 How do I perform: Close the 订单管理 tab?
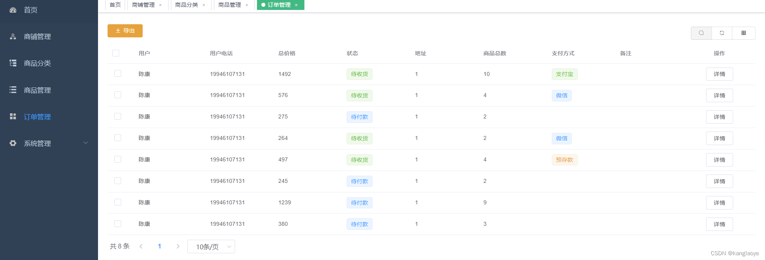coord(296,5)
